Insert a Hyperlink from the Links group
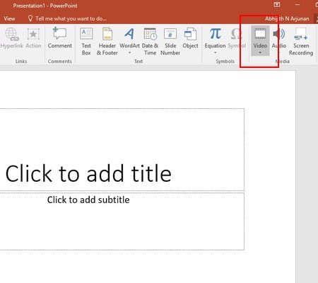318x283 pixels. (12, 38)
